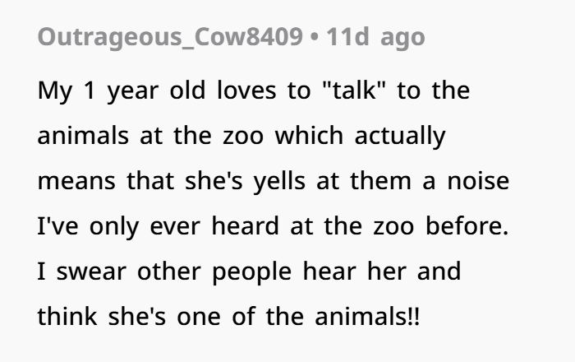Image resolution: width=575 pixels, height=362 pixels.
Task: Click the word "noise" ending the third line
Action: (478, 181)
